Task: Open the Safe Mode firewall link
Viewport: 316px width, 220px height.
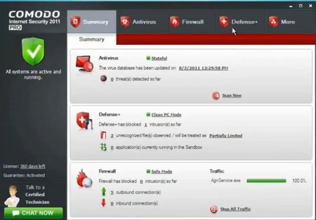Action: 162,171
